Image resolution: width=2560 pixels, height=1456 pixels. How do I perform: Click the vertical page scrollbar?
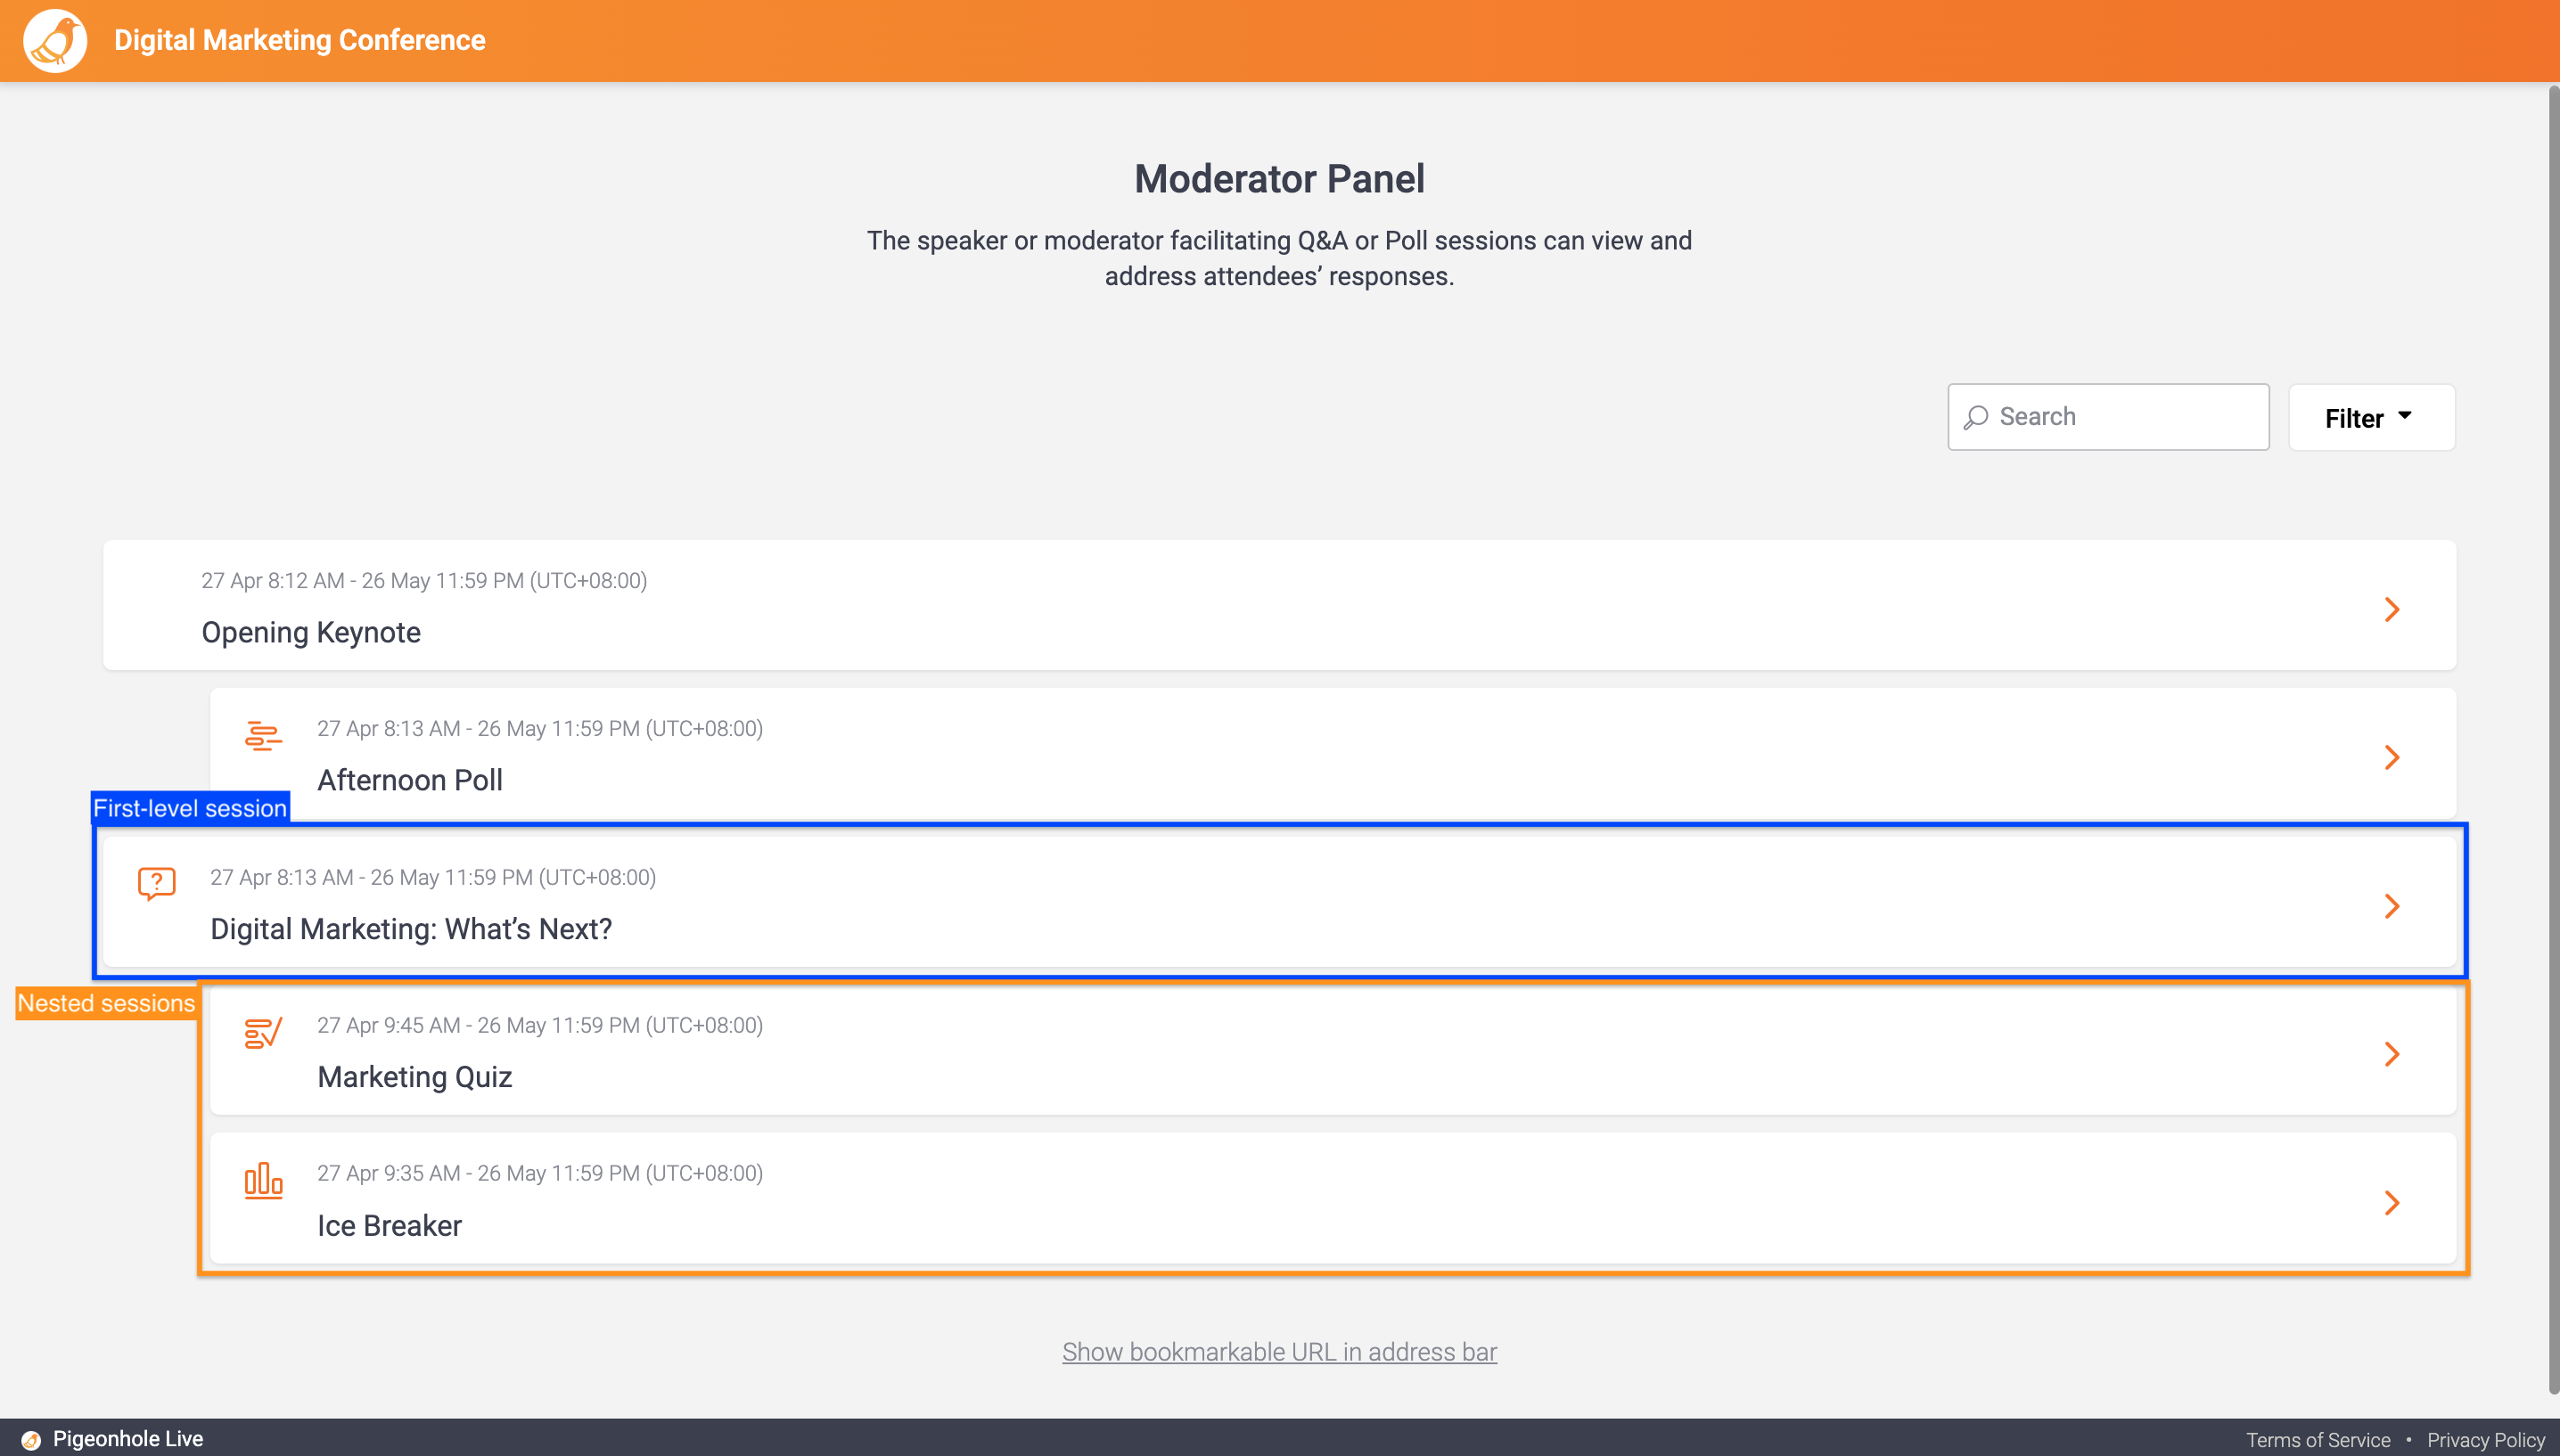pyautogui.click(x=2553, y=740)
